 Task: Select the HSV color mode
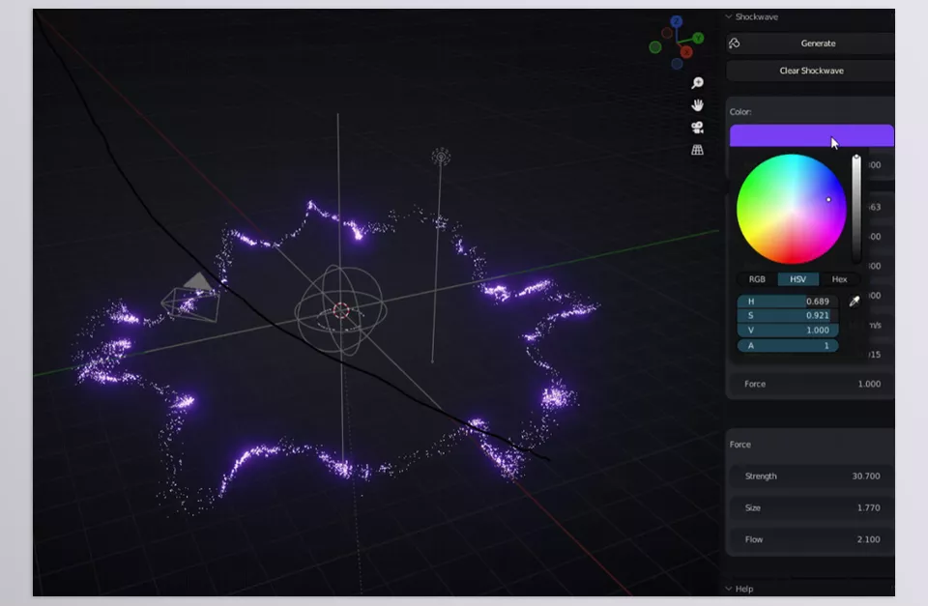(x=797, y=279)
